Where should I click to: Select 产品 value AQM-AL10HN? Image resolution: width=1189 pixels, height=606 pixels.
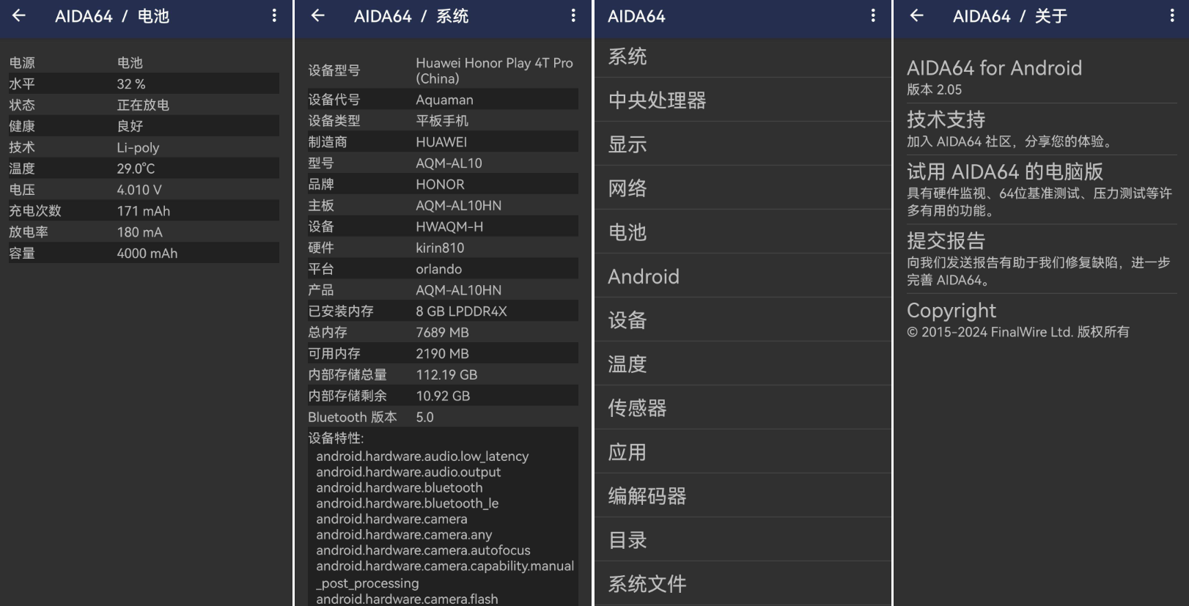(459, 291)
